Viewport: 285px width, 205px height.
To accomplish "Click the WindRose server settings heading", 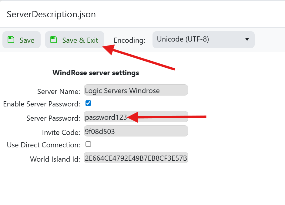I will coord(96,73).
